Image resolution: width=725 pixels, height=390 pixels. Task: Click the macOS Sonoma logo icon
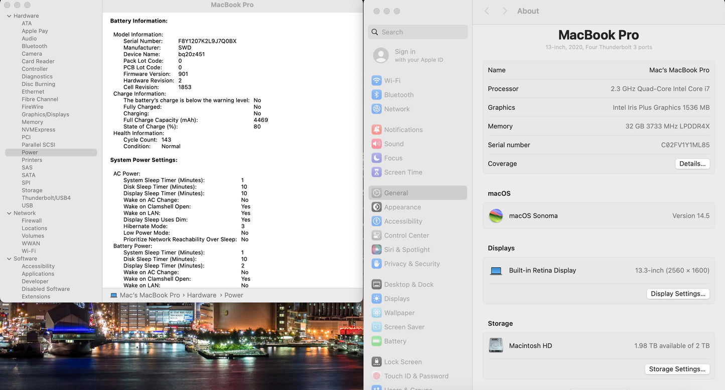pos(496,216)
